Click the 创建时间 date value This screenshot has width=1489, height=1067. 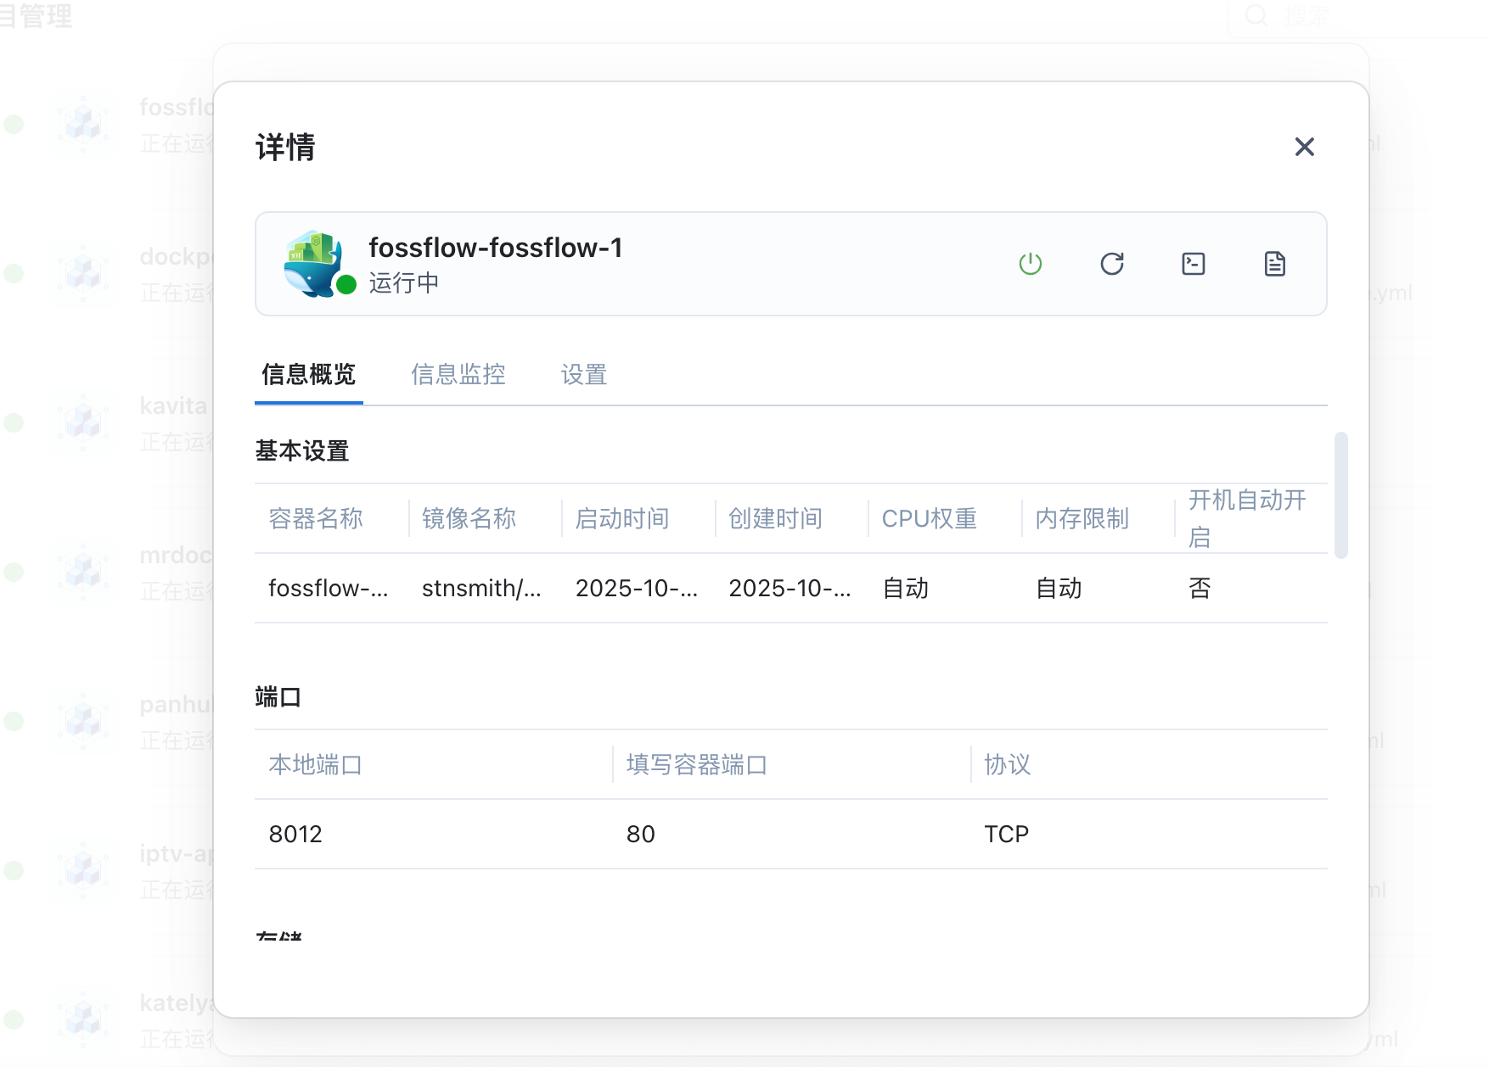point(789,588)
